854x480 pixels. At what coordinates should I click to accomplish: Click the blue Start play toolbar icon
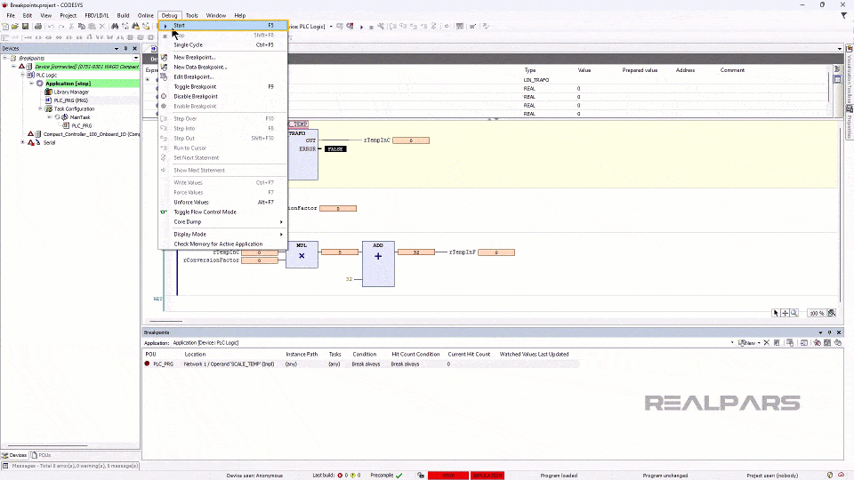(361, 27)
